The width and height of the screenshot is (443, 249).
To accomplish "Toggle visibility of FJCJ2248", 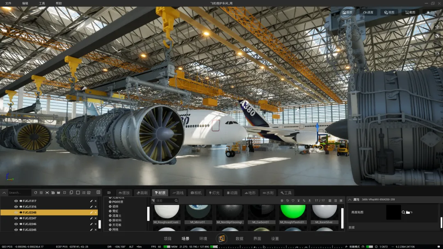I will click(x=16, y=212).
